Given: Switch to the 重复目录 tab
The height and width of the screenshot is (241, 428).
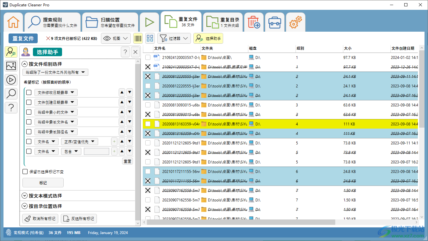Looking at the screenshot, I should click(x=223, y=22).
